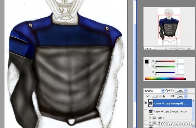Viewport: 196px width, 128px height.
Task: Click the Navigator preview thumbnail red view box
Action: click(169, 27)
